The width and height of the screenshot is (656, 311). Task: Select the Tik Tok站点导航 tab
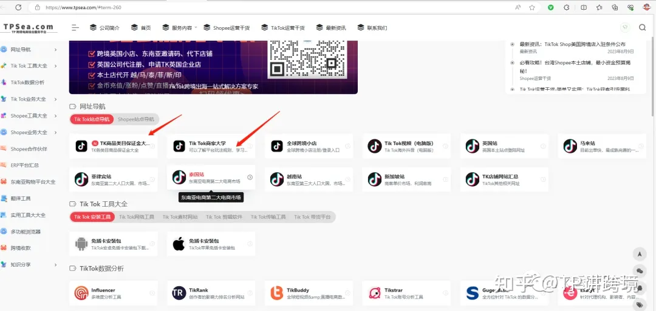click(92, 119)
